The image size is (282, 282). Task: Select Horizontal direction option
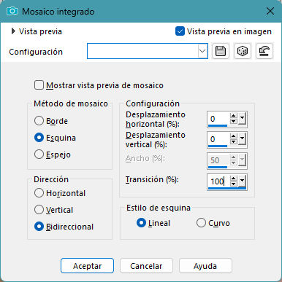[x=39, y=193]
